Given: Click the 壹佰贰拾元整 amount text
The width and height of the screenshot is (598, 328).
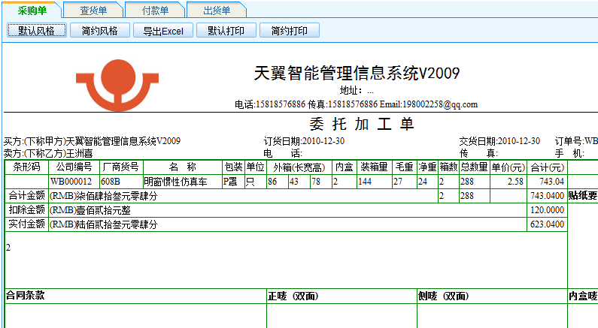Looking at the screenshot, I should (x=103, y=210).
